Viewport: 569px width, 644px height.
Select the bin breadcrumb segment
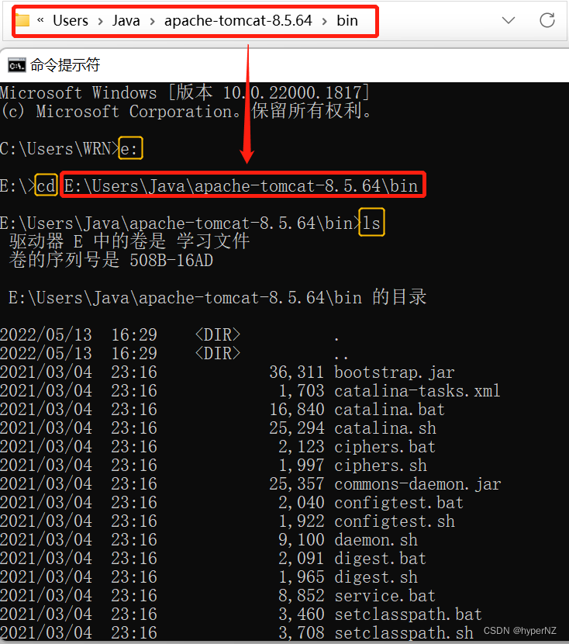pos(347,20)
